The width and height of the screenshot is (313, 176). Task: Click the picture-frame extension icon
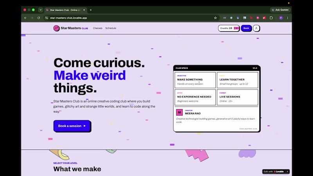click(245, 18)
